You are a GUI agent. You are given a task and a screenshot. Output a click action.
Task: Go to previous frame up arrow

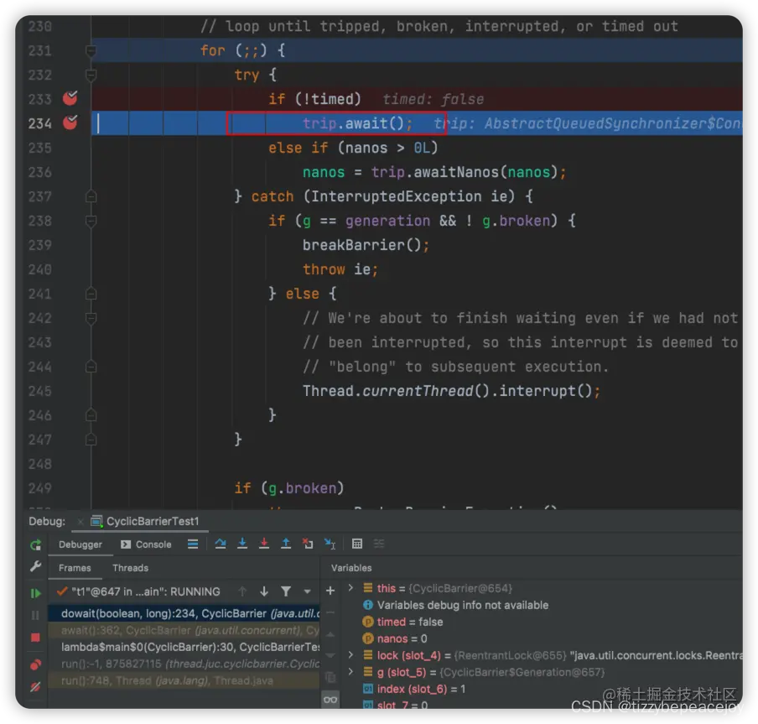click(x=242, y=591)
